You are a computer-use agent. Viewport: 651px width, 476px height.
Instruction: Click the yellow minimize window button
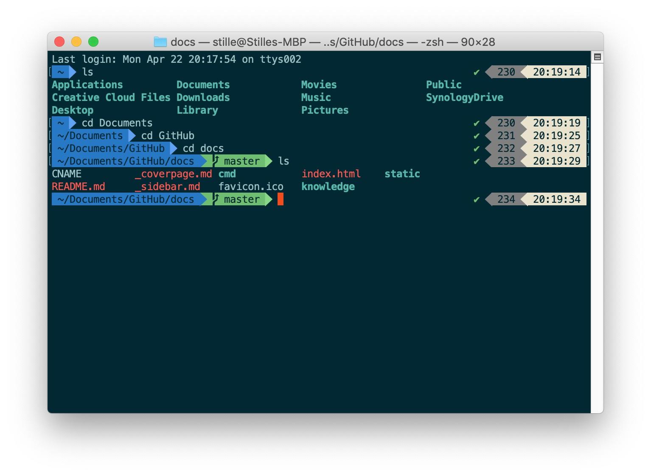76,42
